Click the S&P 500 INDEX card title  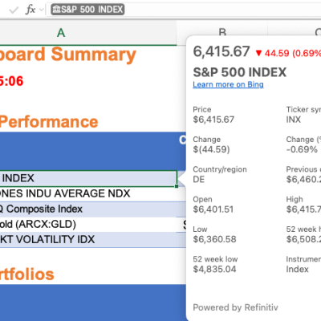(x=240, y=72)
